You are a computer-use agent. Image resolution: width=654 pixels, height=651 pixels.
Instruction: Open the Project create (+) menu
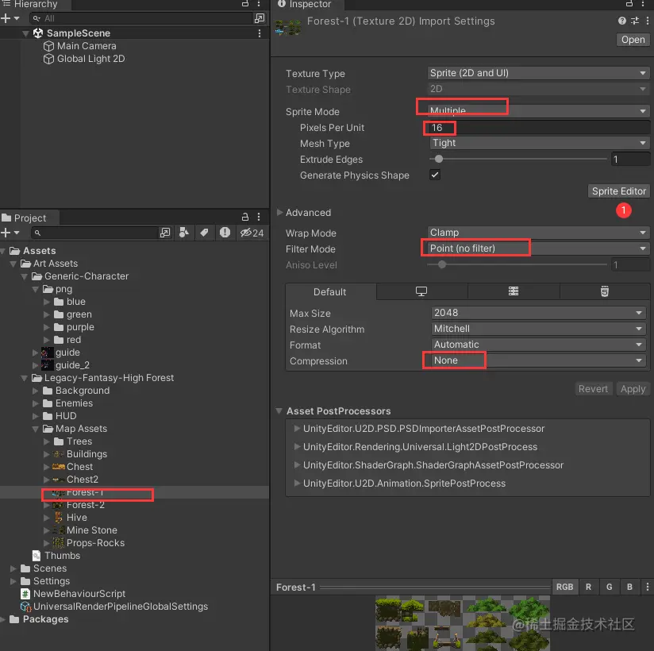pos(10,233)
